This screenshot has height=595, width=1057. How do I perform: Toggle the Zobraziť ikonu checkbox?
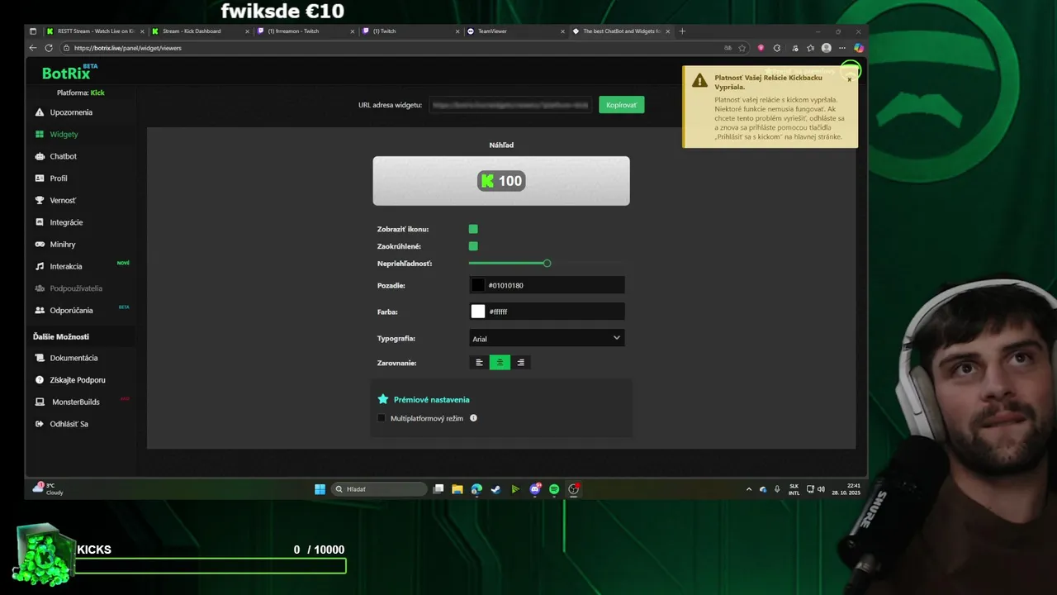coord(473,229)
